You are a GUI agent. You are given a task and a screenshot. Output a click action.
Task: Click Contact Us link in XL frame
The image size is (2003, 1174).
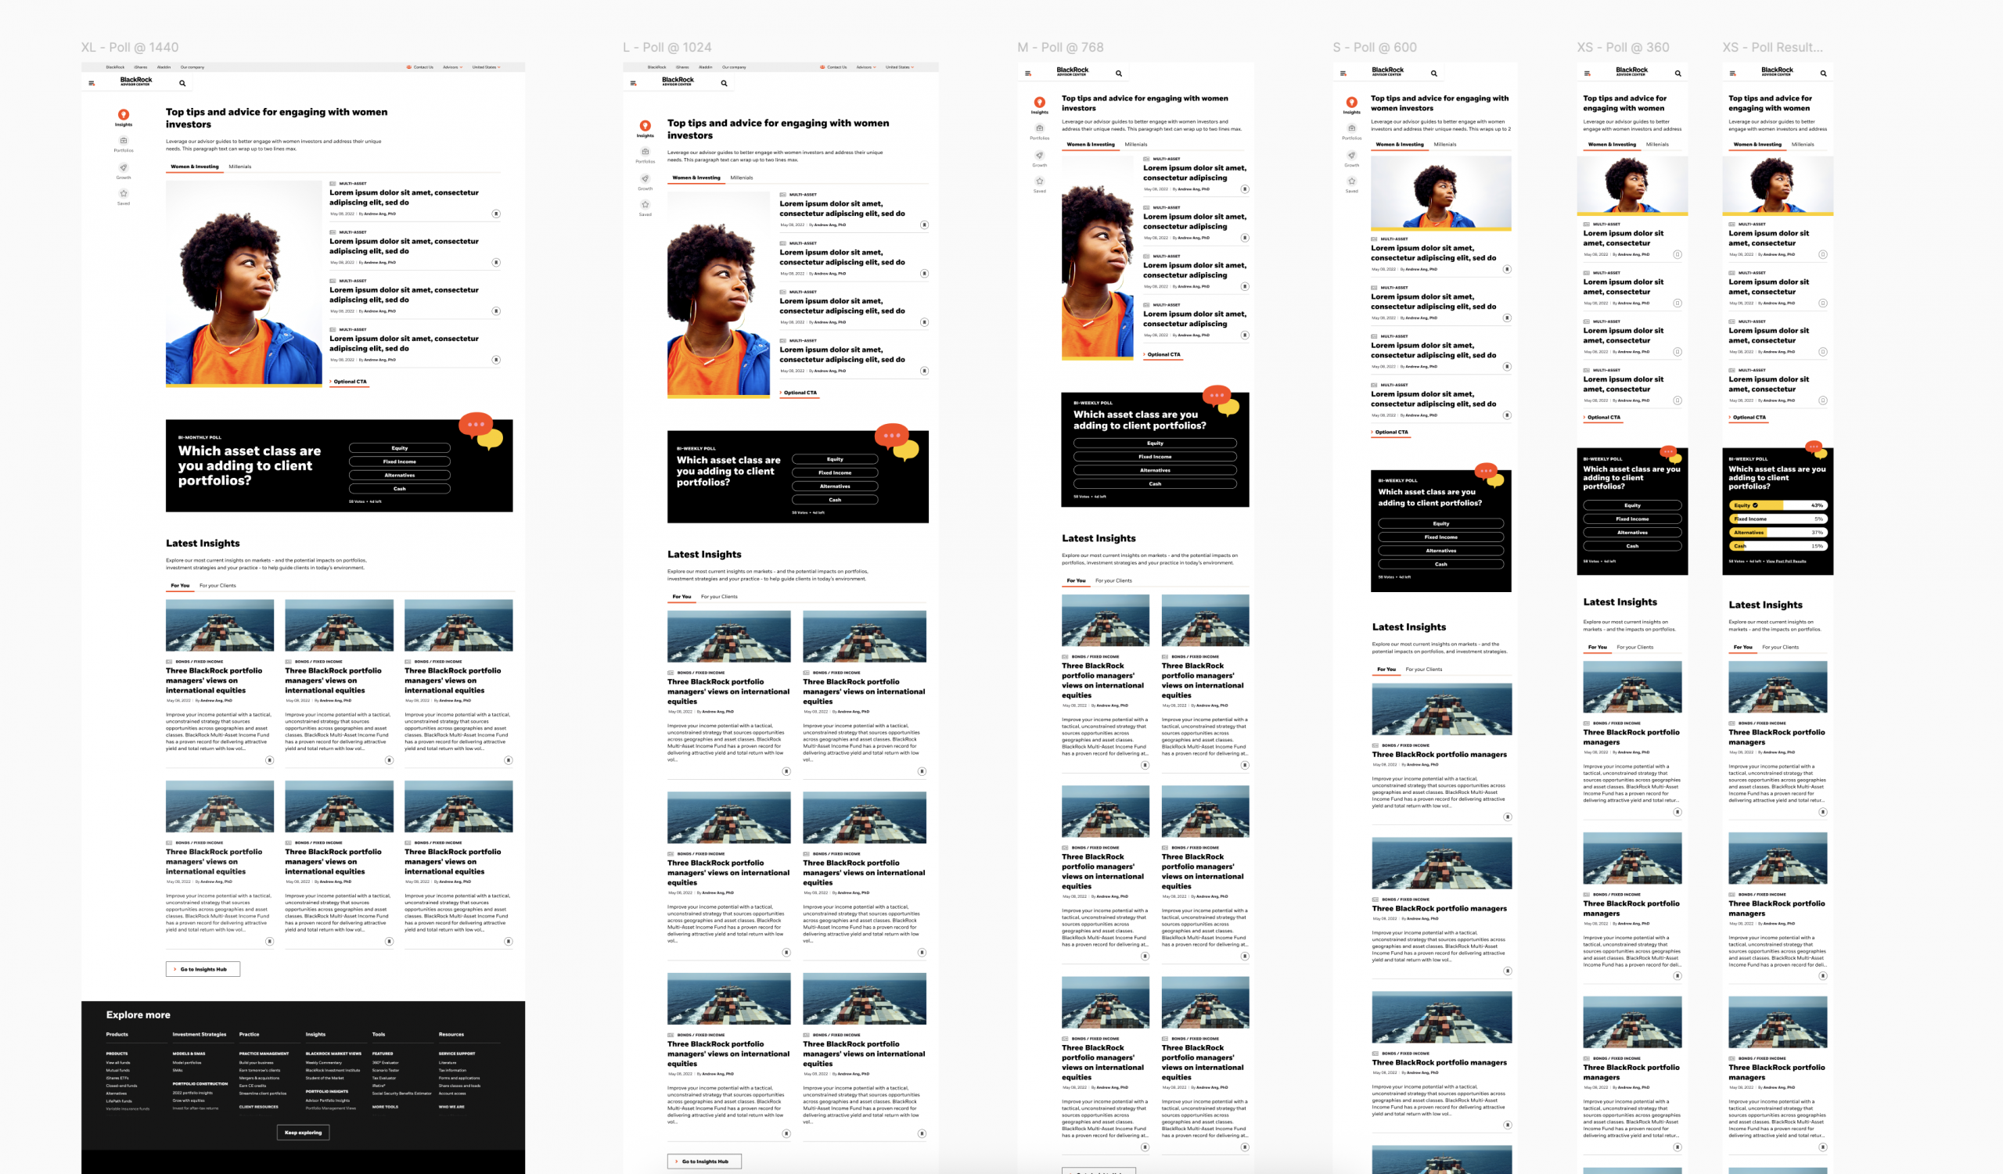pos(420,67)
